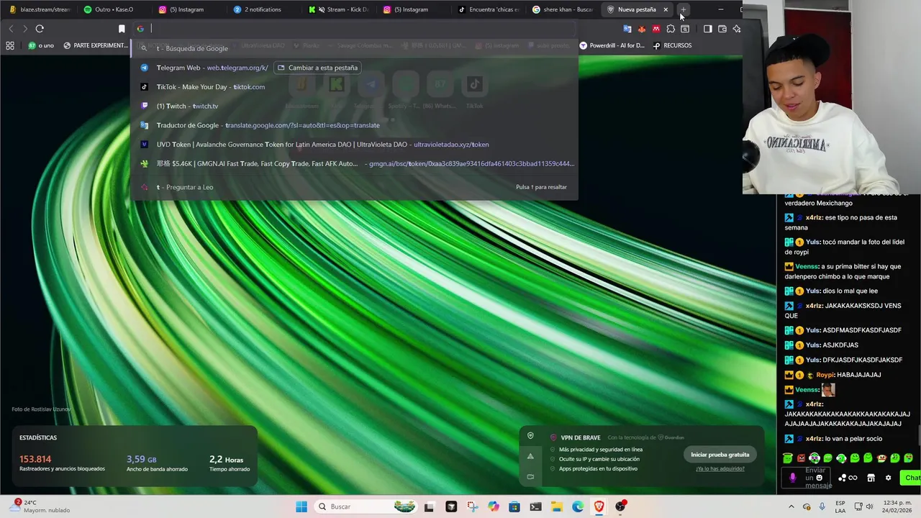921x518 pixels.
Task: Click the bottom card icon on the VPN card
Action: [530, 476]
